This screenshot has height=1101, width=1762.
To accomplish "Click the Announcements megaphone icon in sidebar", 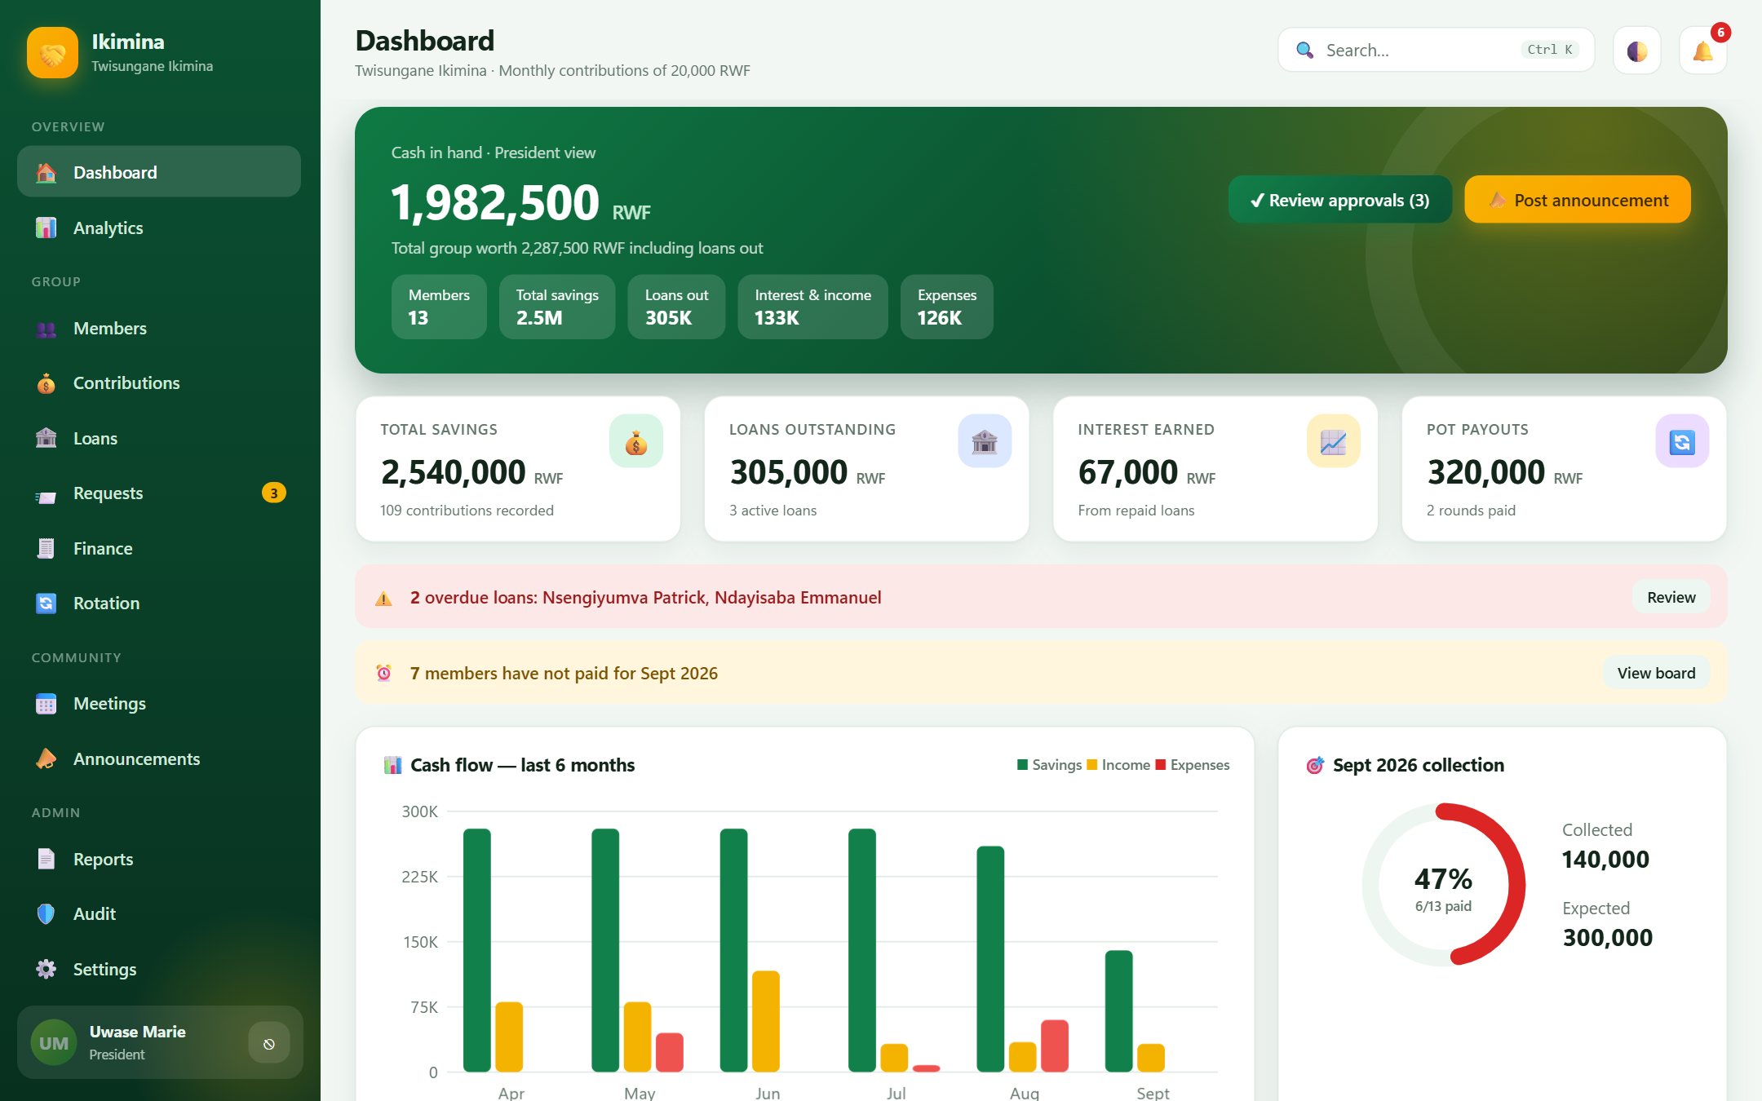I will [46, 759].
